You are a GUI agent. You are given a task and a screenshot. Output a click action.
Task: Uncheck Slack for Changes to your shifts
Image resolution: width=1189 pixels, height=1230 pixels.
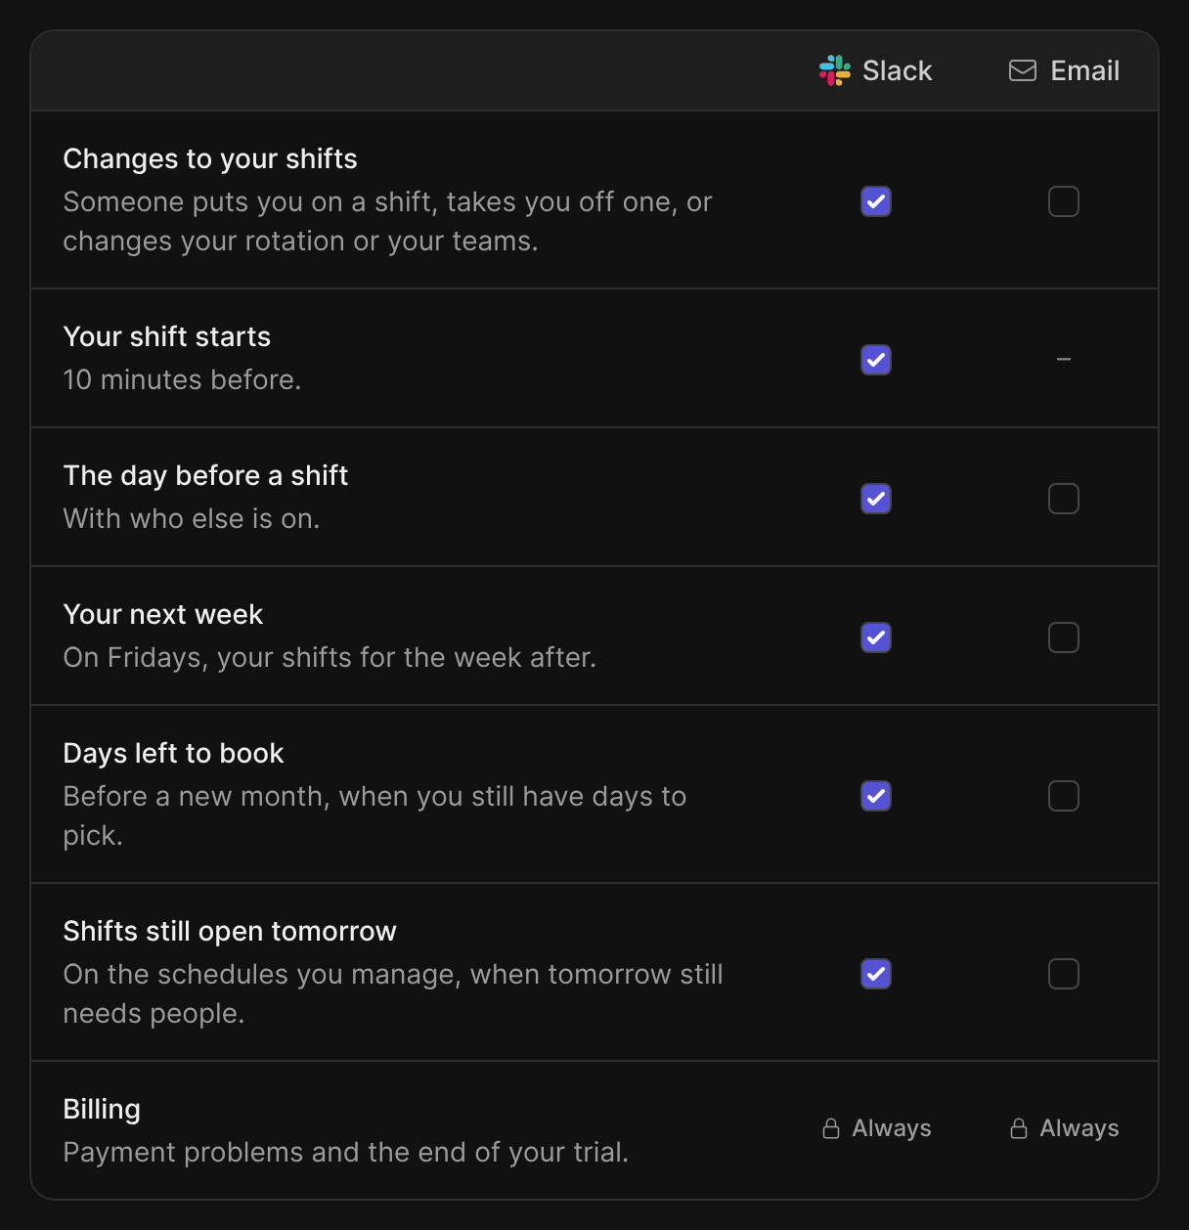tap(876, 201)
